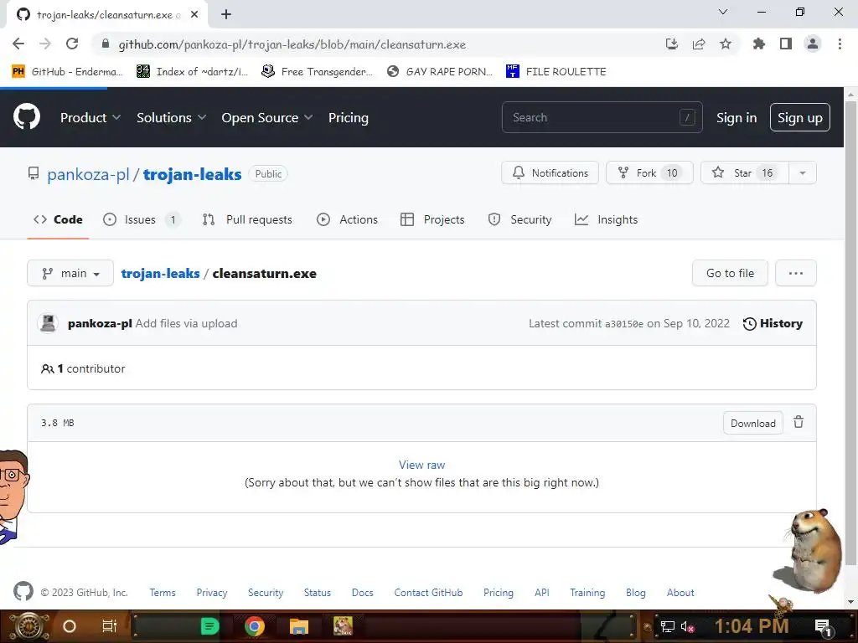Focus the GitHub search field

tap(602, 117)
